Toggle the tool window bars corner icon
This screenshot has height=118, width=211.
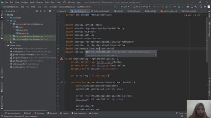click(x=2, y=116)
